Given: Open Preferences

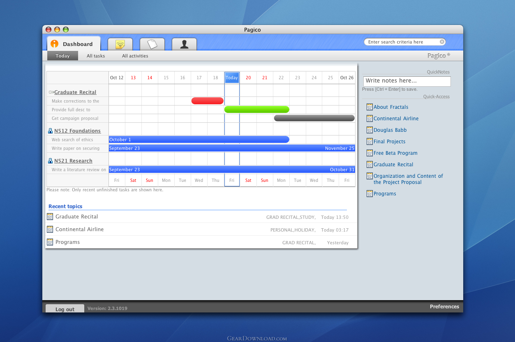Looking at the screenshot, I should 444,306.
